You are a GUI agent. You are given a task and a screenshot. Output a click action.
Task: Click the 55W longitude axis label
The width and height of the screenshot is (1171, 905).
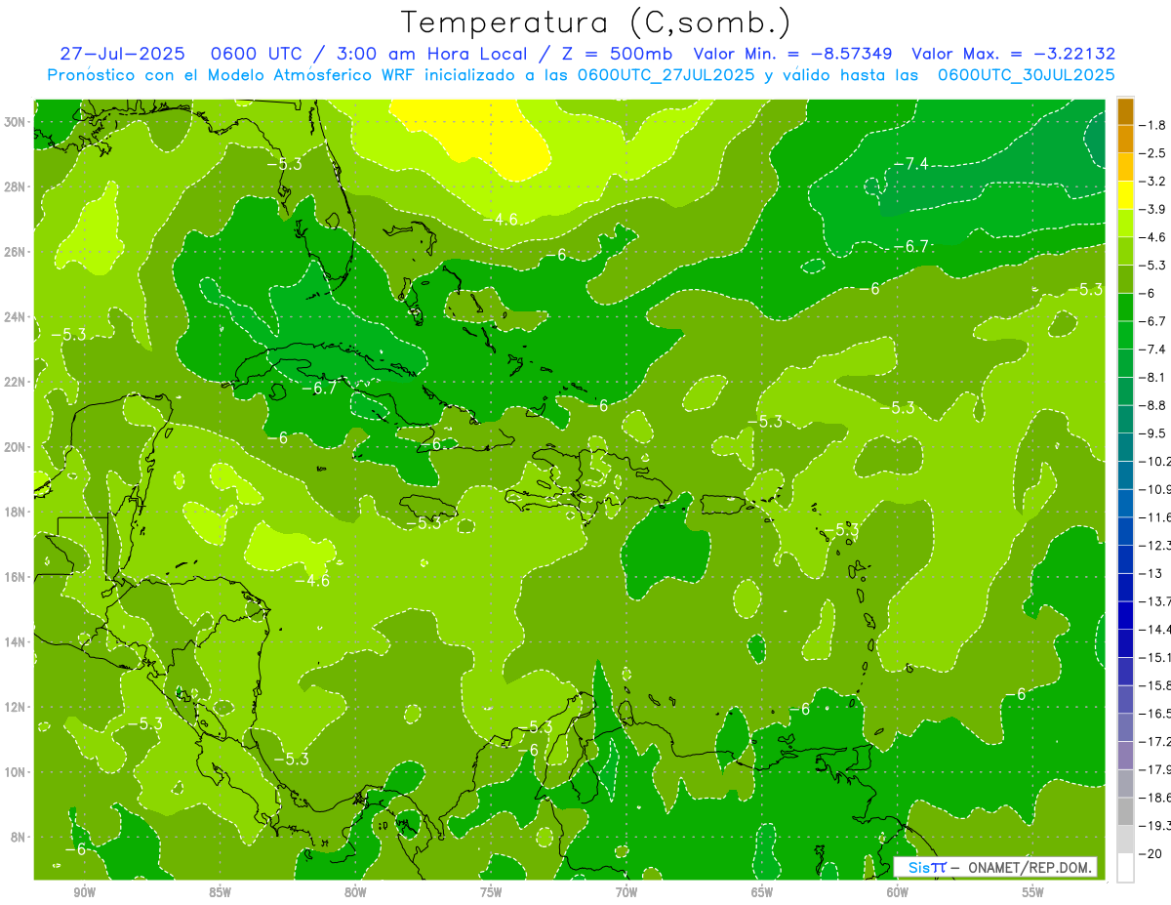(x=1032, y=891)
